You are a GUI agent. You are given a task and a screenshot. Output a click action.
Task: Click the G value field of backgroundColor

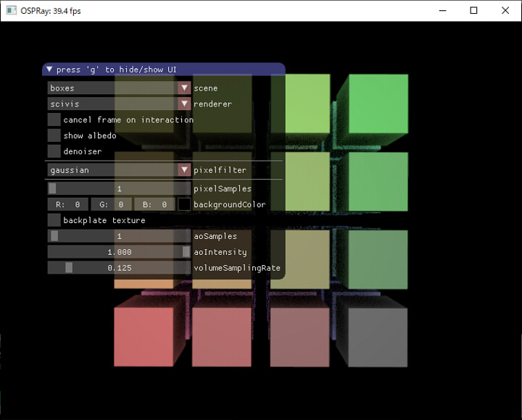pos(111,205)
